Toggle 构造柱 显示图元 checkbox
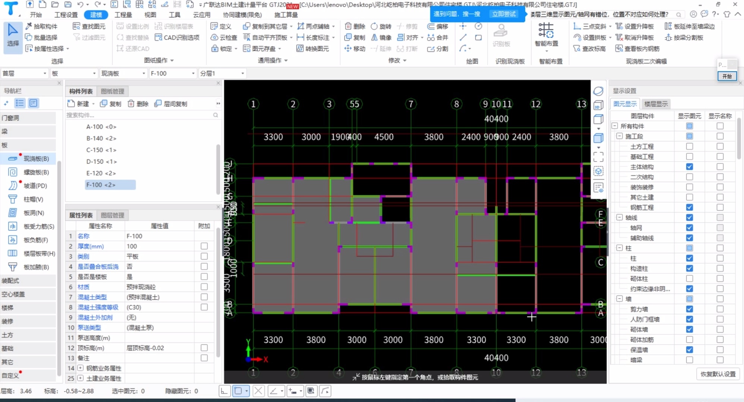 pos(690,268)
